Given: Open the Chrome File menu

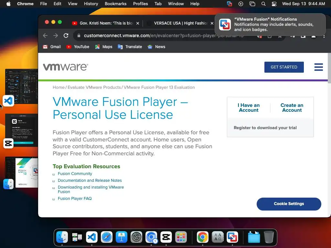Looking at the screenshot, I should (44, 4).
